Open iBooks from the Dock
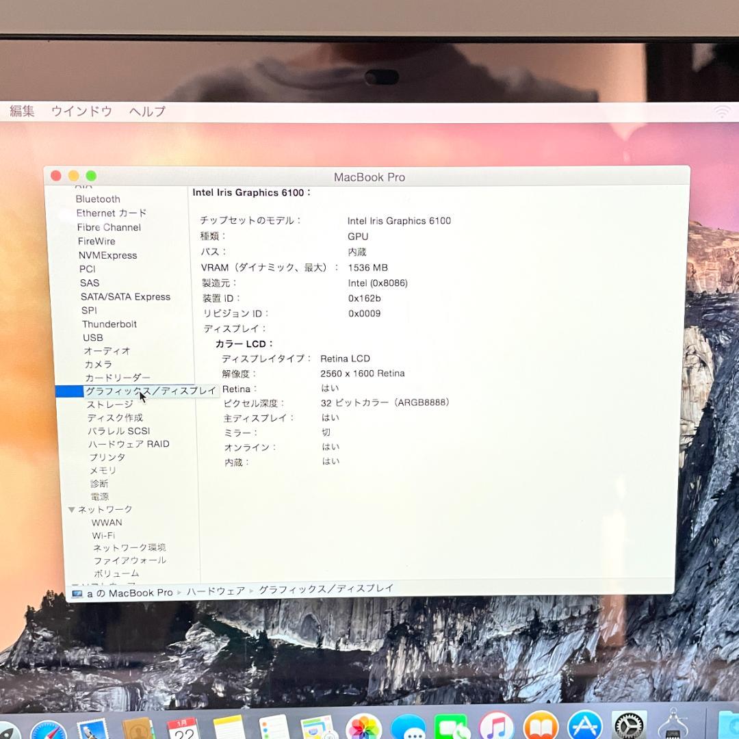 coord(541,731)
